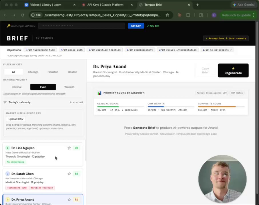Viewport: 259px width, 205px height.
Task: Click score badge 85 on Sarah Chen
Action: (x=76, y=174)
